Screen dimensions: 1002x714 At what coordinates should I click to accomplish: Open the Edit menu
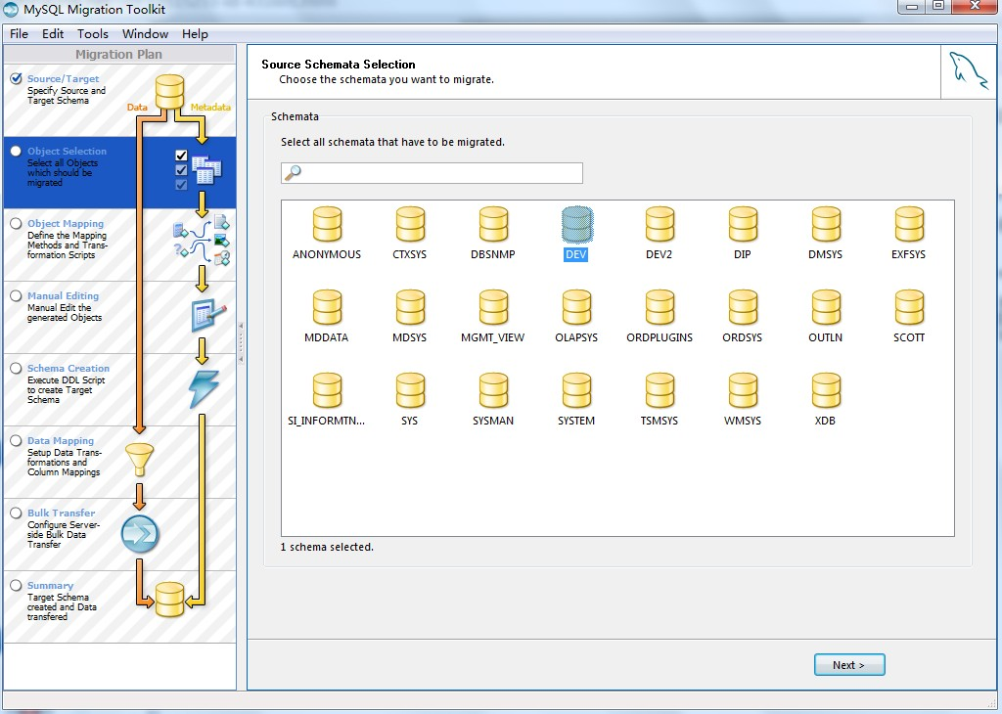53,34
